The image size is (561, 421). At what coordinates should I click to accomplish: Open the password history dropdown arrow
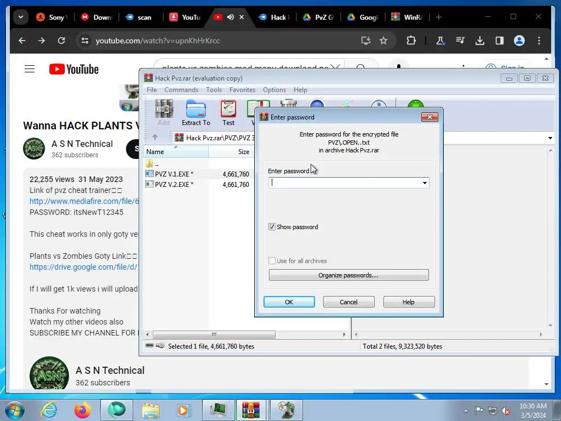(x=425, y=183)
